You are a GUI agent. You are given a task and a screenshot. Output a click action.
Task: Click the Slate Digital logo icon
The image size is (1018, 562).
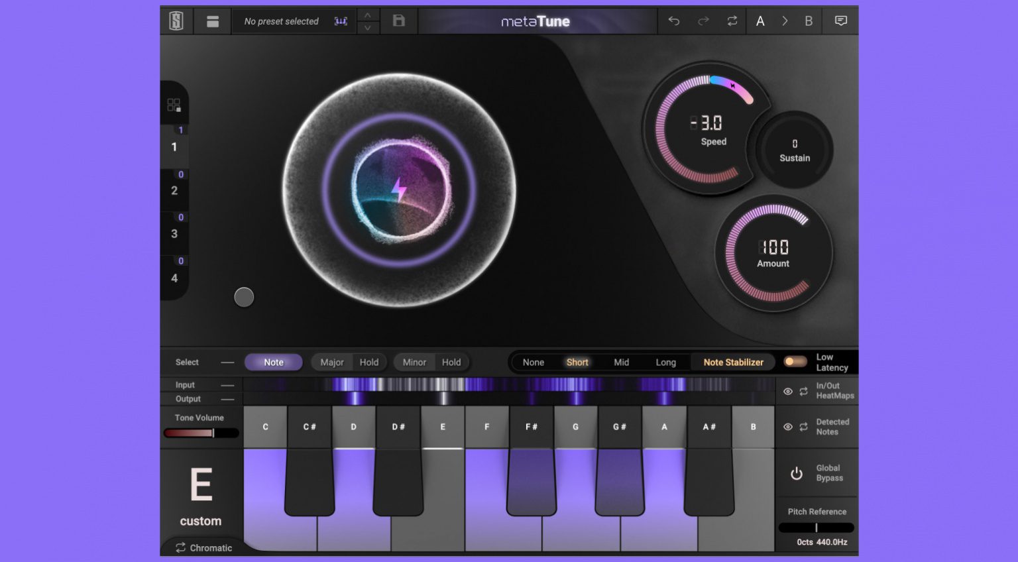[175, 21]
